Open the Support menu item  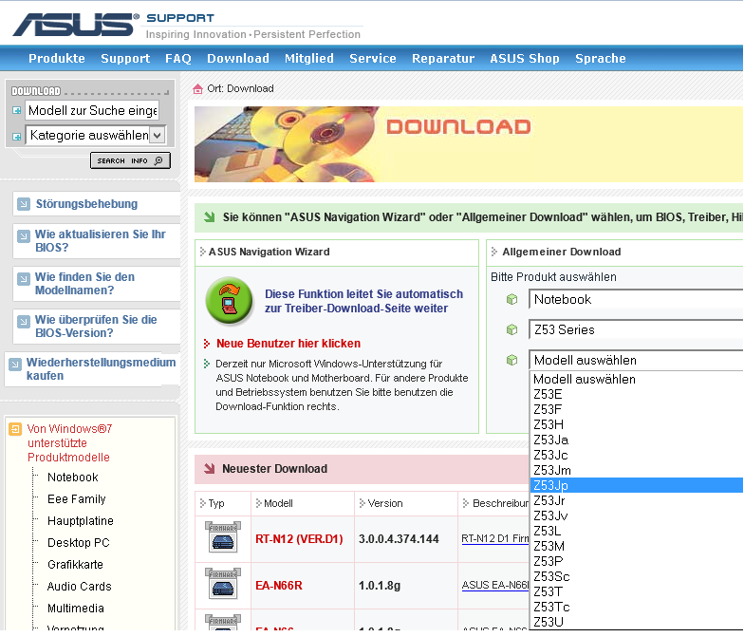click(125, 59)
